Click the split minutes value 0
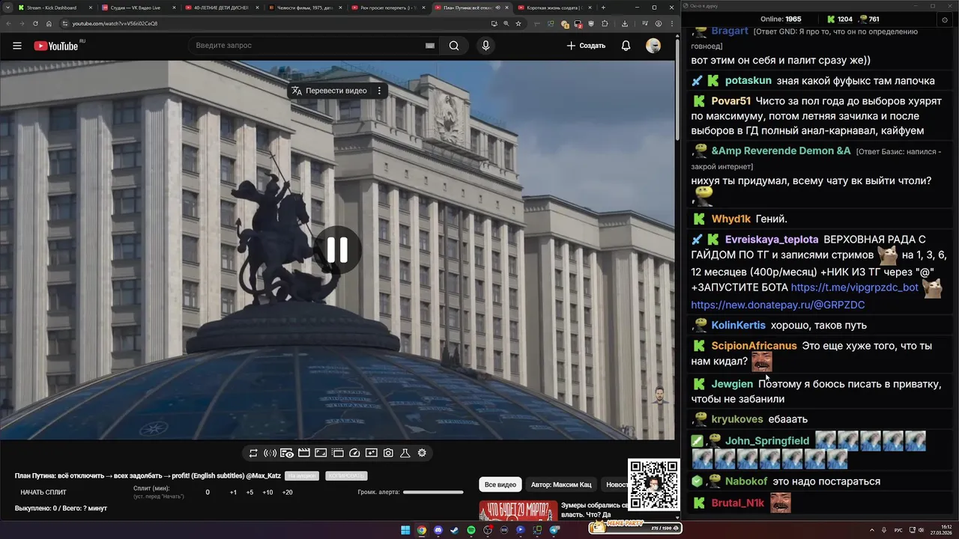The width and height of the screenshot is (959, 539). click(208, 493)
